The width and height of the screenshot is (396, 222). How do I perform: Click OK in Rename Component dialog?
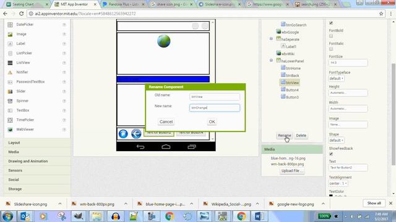[212, 122]
